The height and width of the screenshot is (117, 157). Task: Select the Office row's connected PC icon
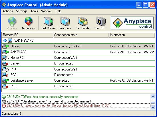[x=5, y=46]
